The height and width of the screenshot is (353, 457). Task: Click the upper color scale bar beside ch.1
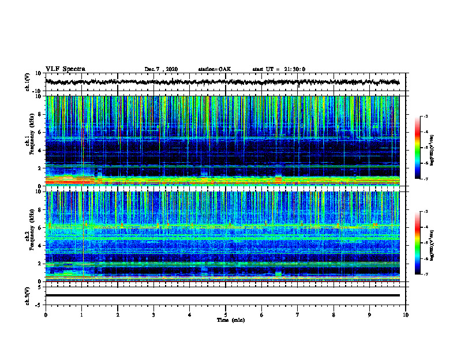(417, 148)
